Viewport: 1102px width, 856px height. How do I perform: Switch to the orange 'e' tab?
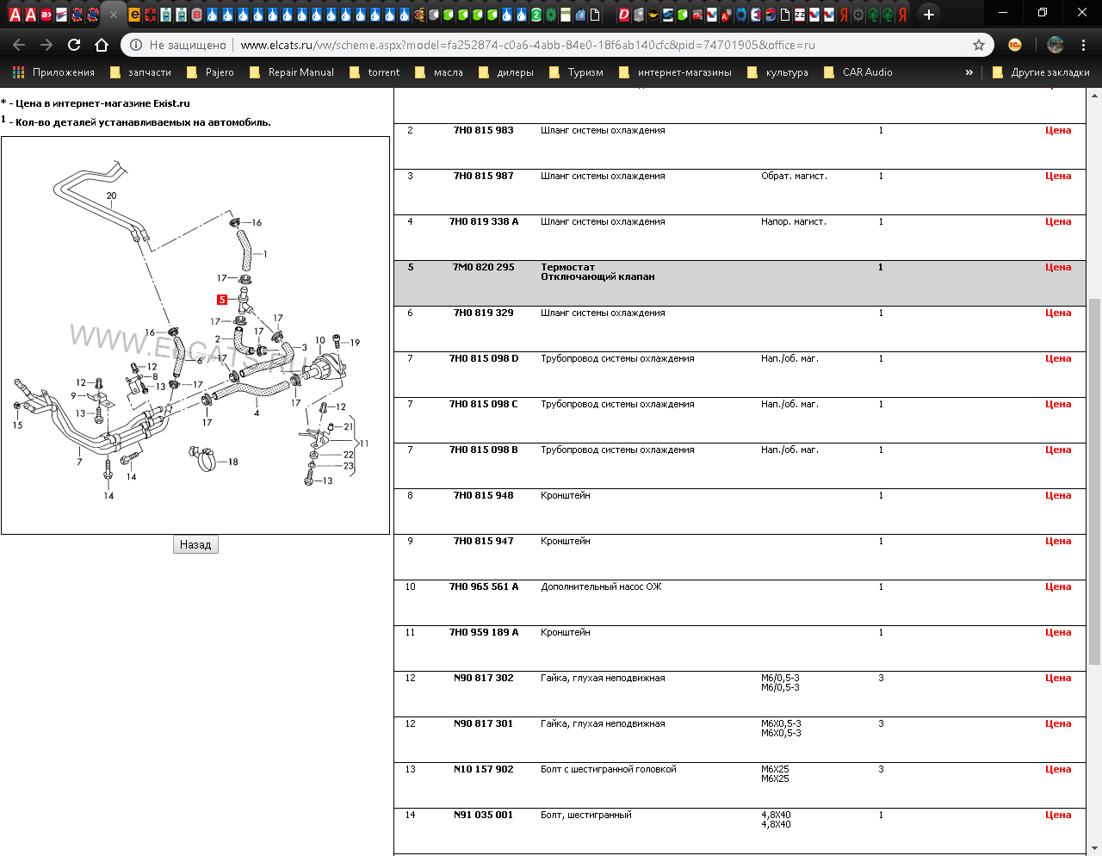tap(134, 15)
